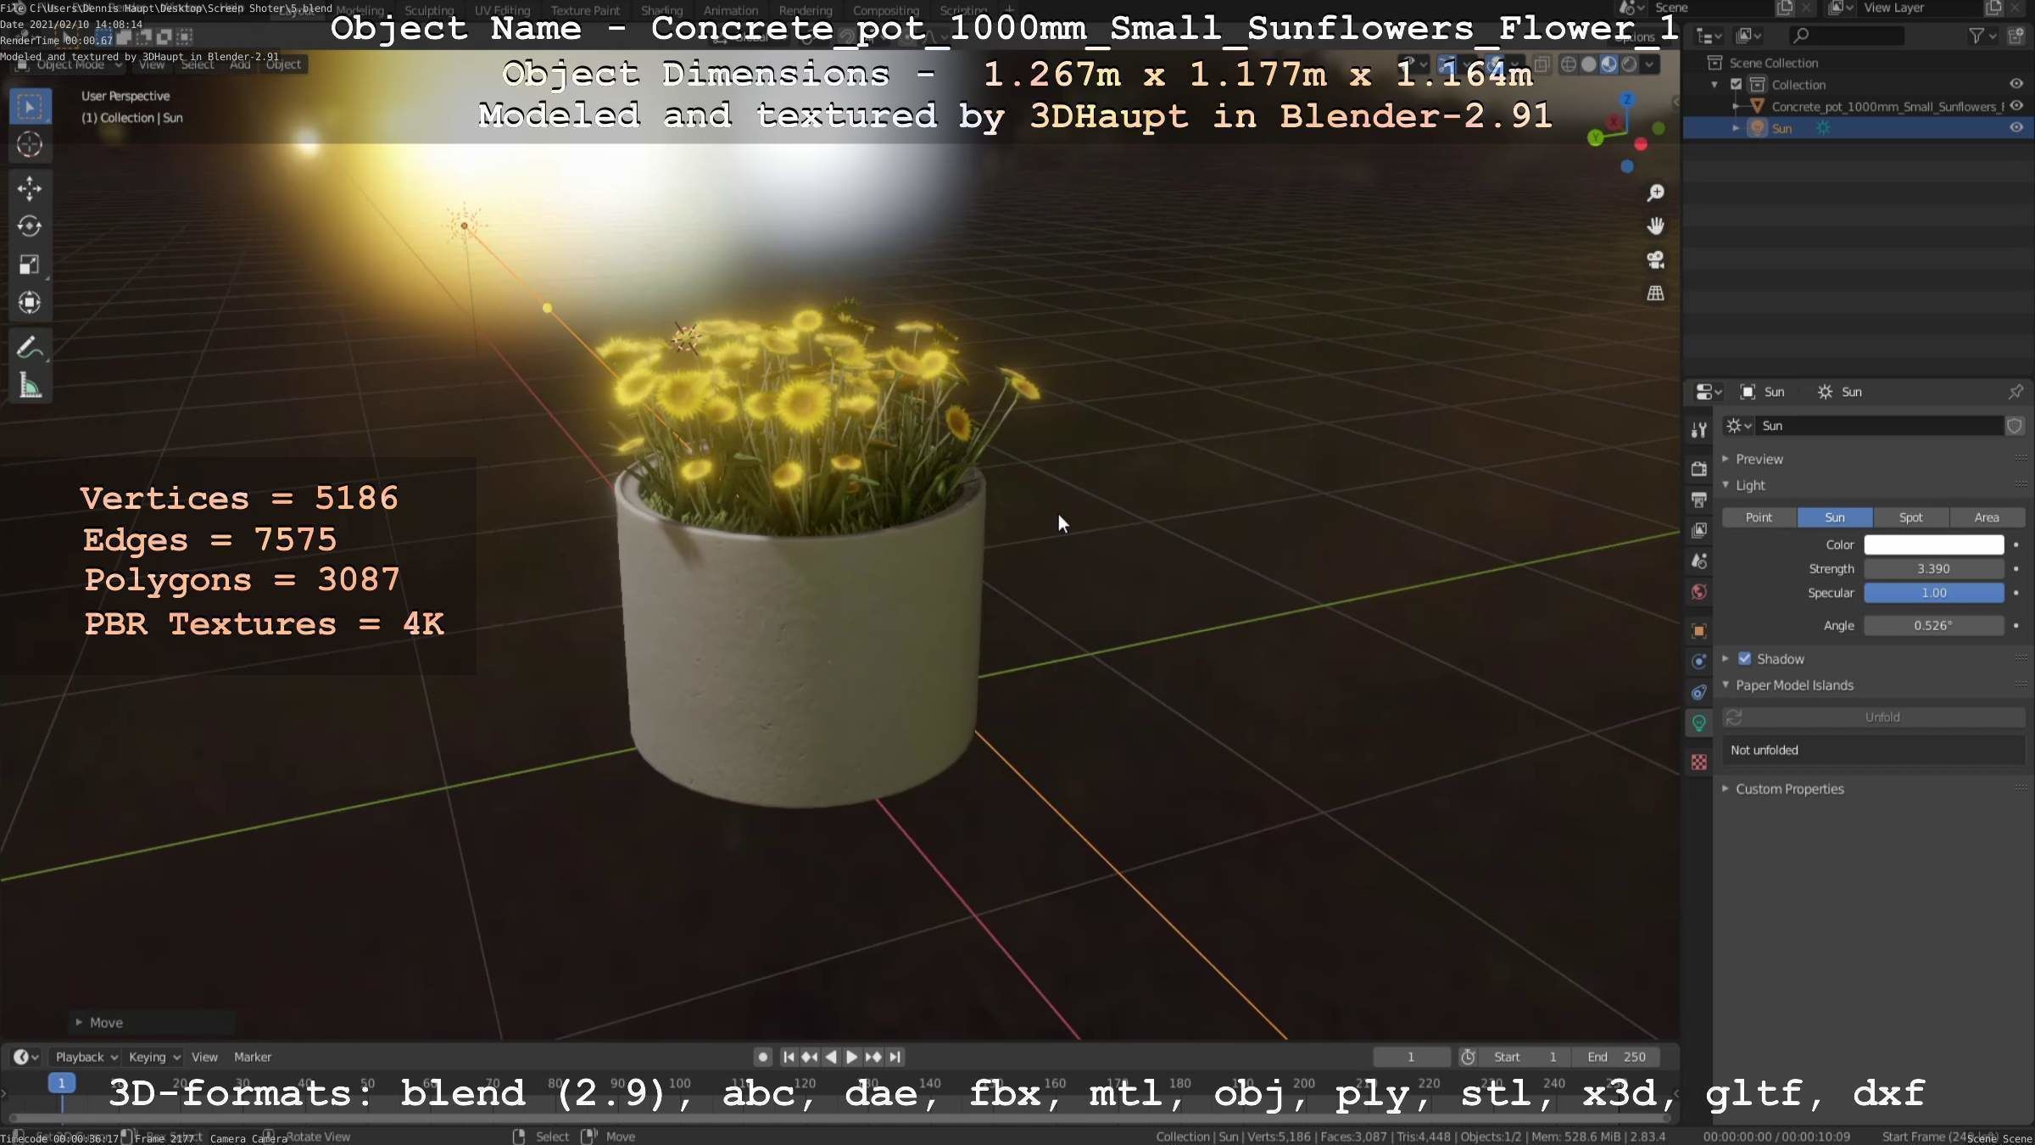Image resolution: width=2035 pixels, height=1145 pixels.
Task: Set light type to Point
Action: click(1759, 517)
